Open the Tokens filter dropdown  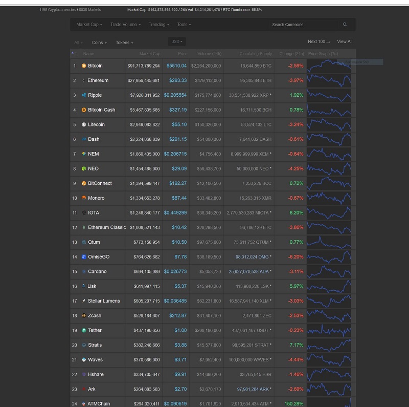(x=124, y=42)
